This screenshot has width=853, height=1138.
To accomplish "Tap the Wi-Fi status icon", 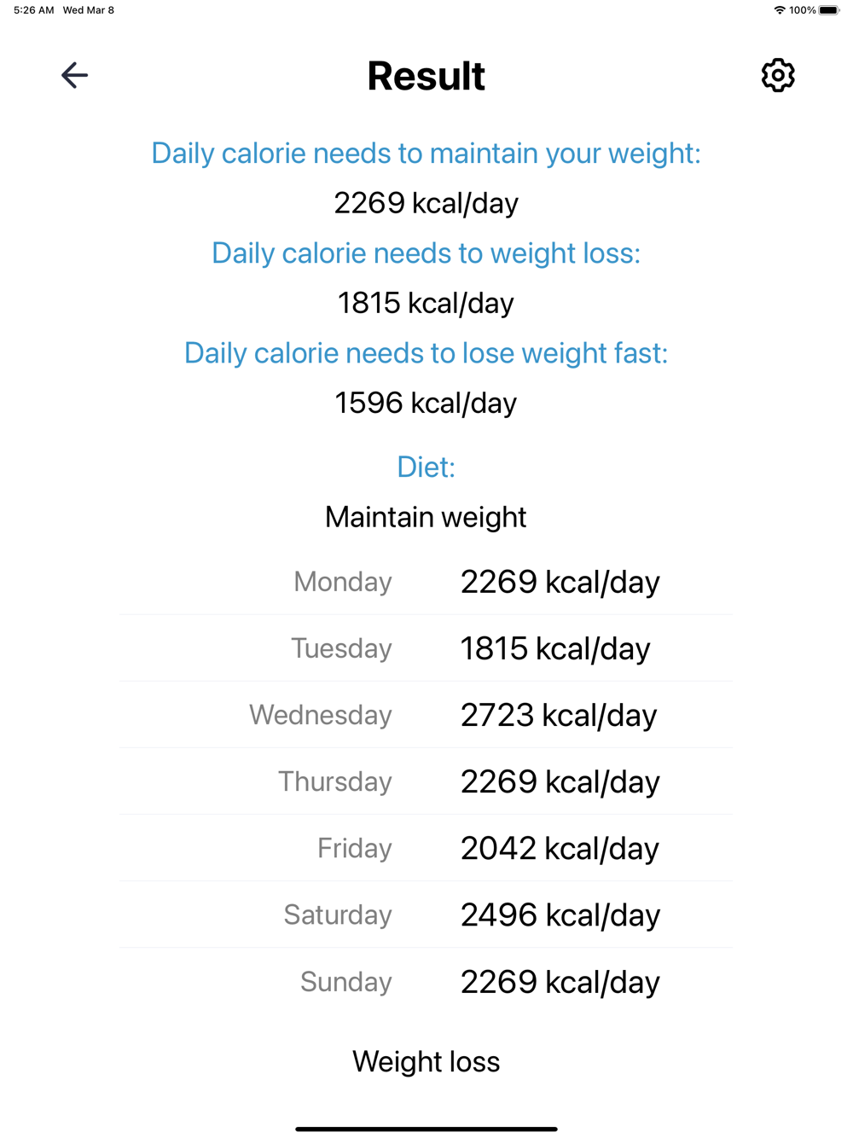I will [779, 10].
